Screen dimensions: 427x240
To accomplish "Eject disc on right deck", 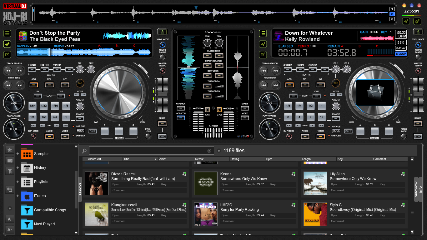I will [x=418, y=32].
